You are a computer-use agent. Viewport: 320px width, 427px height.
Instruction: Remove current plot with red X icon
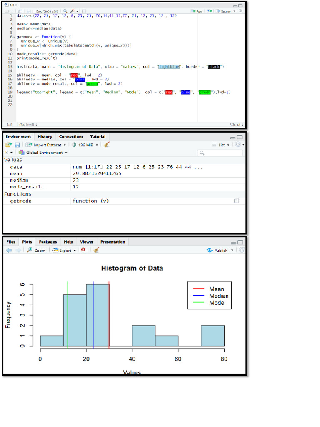[83, 250]
